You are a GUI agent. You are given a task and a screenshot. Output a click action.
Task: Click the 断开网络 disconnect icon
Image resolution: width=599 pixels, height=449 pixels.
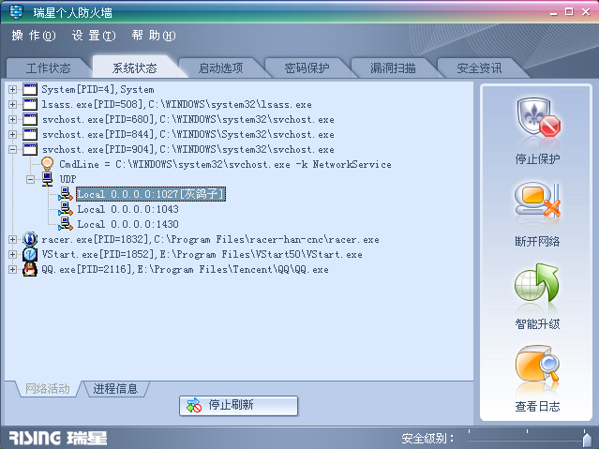(537, 201)
